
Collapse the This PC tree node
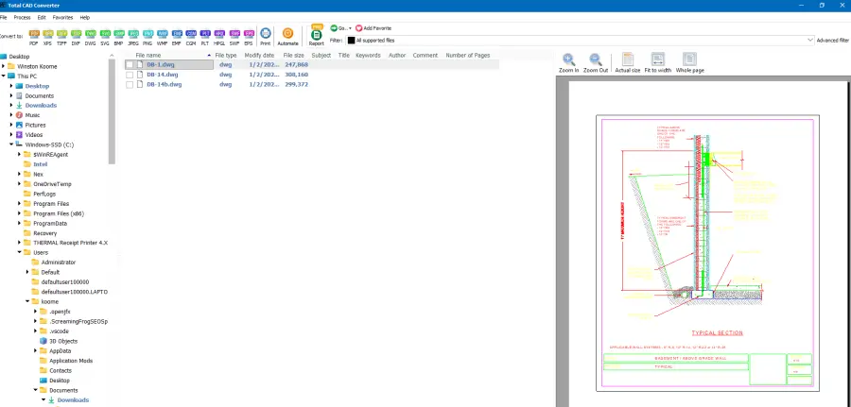pyautogui.click(x=3, y=76)
